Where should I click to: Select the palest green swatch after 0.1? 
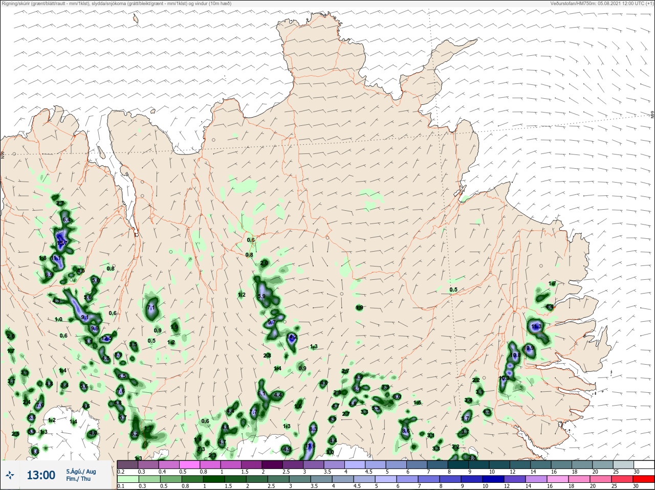(128, 479)
